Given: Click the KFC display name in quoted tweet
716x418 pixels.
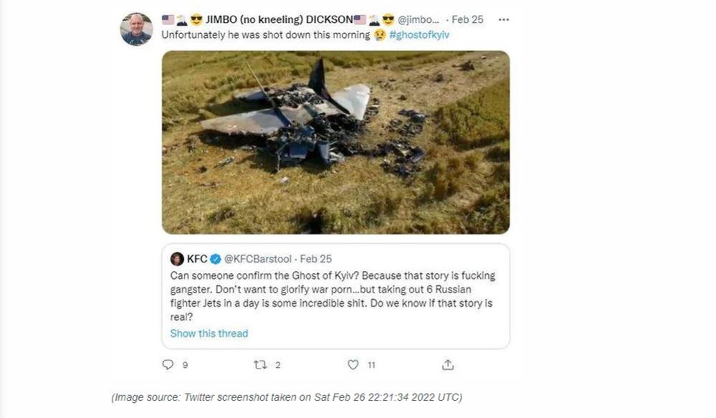Looking at the screenshot, I should pos(197,259).
